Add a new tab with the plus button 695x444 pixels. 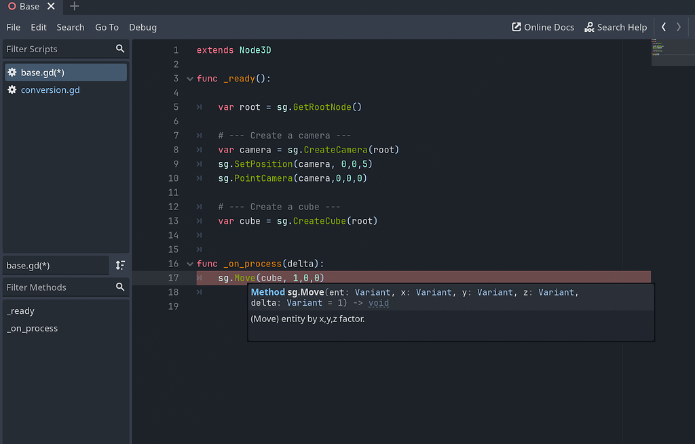75,6
